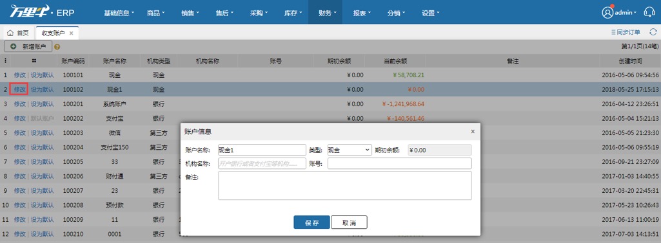This screenshot has height=243, width=661.
Task: Click the help question mark icon
Action: pos(57,47)
